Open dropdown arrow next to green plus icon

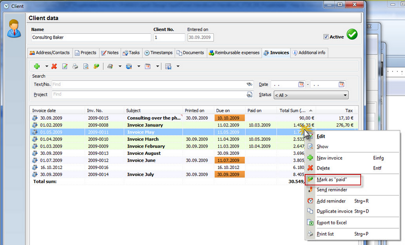point(47,67)
